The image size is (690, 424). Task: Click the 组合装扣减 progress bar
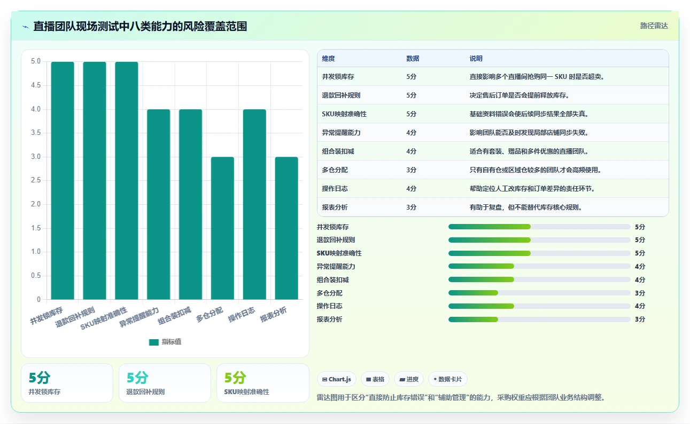pos(539,279)
